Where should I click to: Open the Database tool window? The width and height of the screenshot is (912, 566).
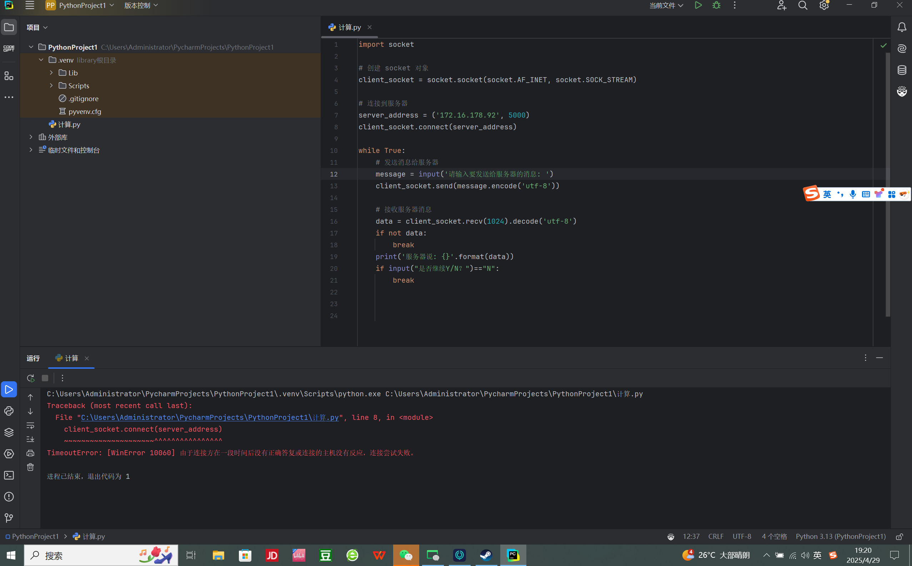(x=902, y=70)
